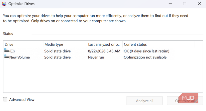Click the MUO watermark logo
206x111 pixels.
click(x=188, y=98)
